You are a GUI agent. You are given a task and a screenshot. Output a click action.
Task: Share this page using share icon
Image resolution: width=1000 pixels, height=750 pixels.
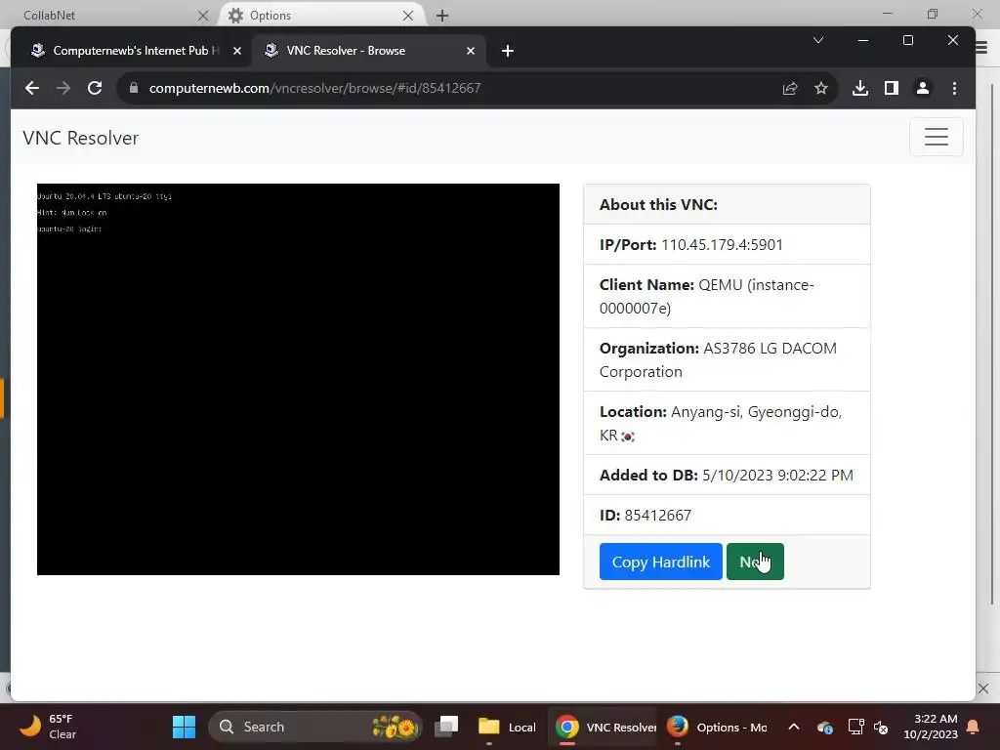pyautogui.click(x=789, y=88)
